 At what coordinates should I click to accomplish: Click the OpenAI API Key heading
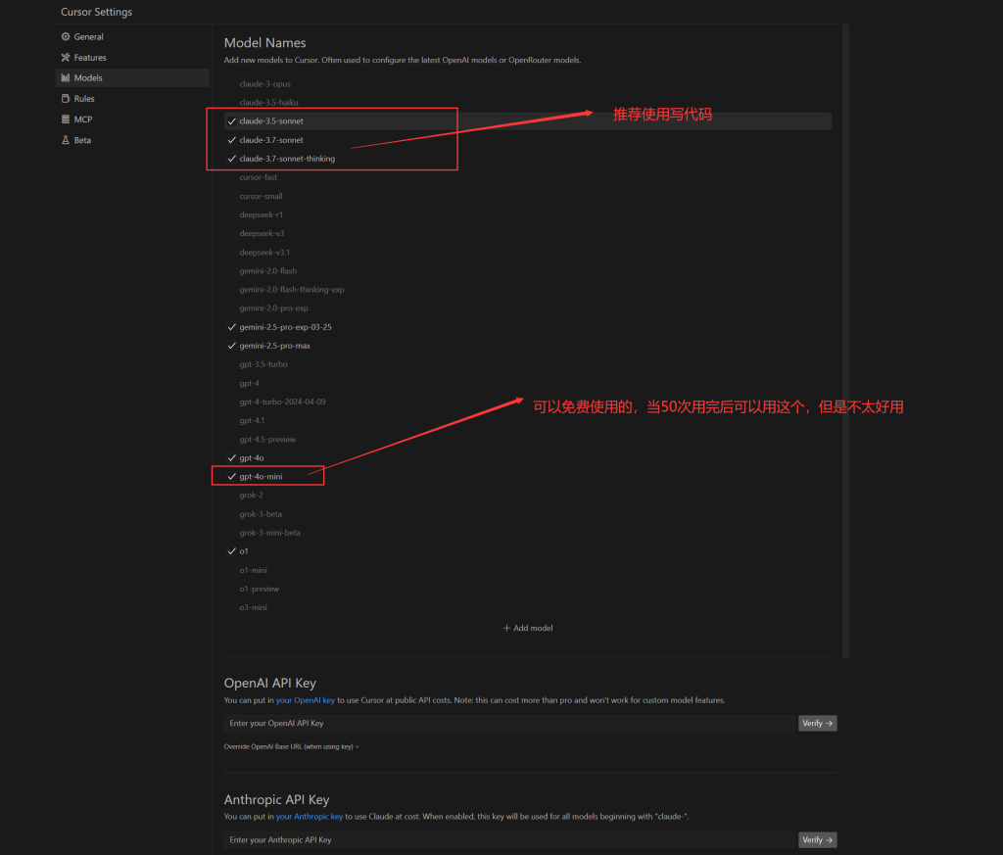click(x=270, y=683)
